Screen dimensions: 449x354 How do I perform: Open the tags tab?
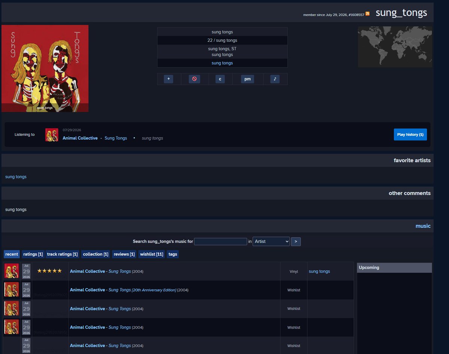click(x=173, y=254)
